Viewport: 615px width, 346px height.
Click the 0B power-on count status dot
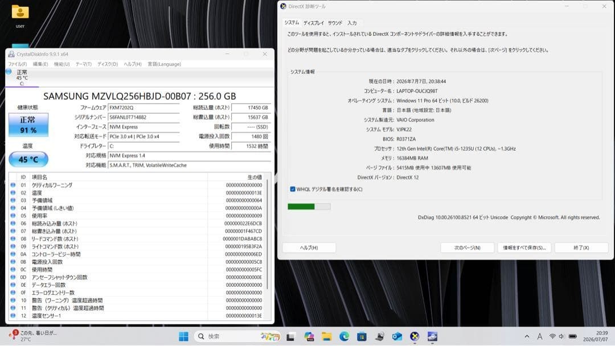(x=13, y=262)
